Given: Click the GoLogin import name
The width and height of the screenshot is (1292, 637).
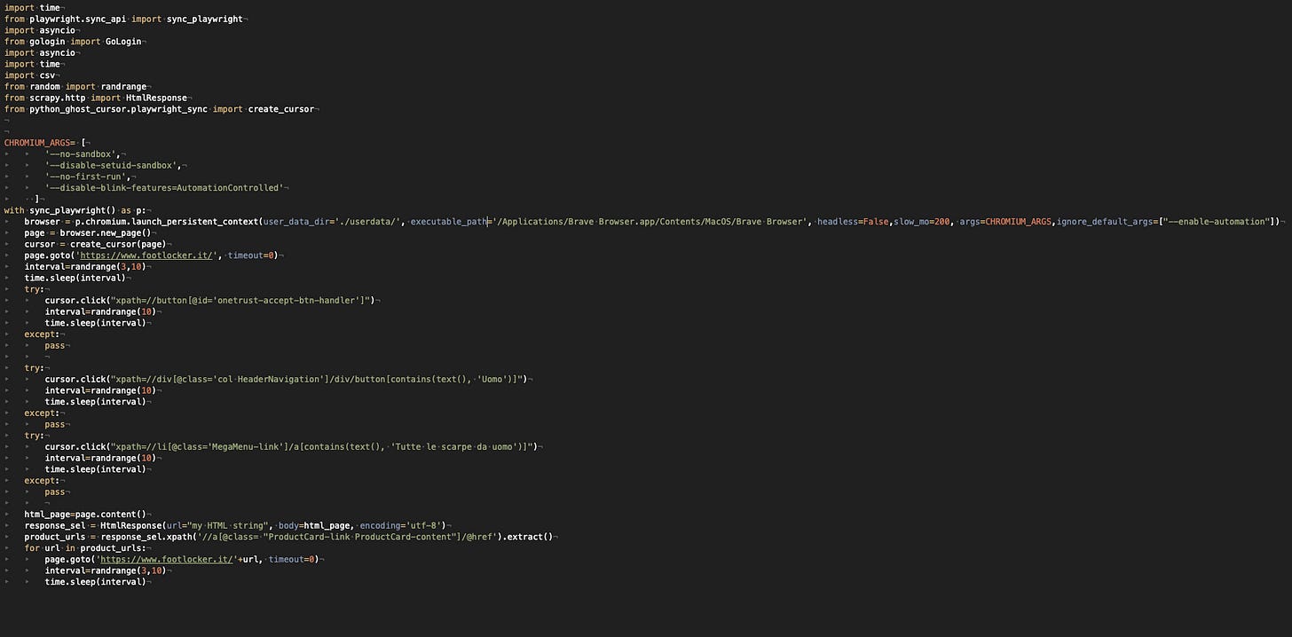Looking at the screenshot, I should 122,41.
